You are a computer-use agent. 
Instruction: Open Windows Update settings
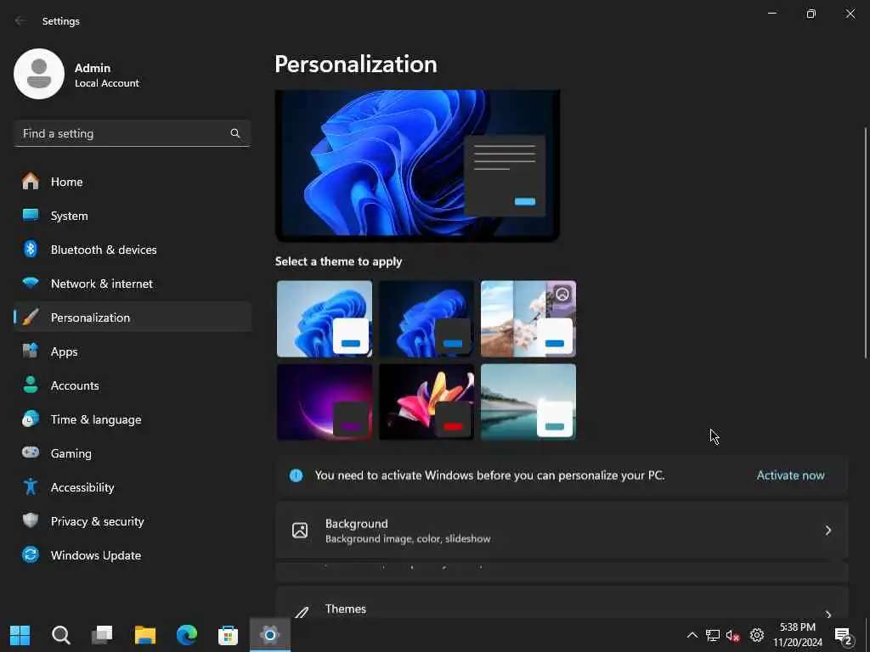tap(133, 554)
